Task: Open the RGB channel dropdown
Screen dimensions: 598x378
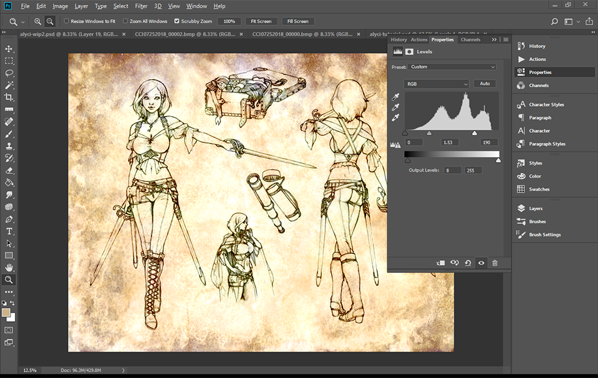Action: point(436,84)
